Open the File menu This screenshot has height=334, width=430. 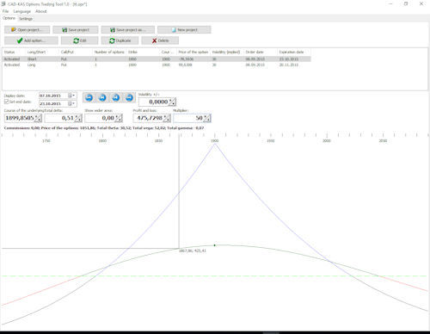coord(5,11)
